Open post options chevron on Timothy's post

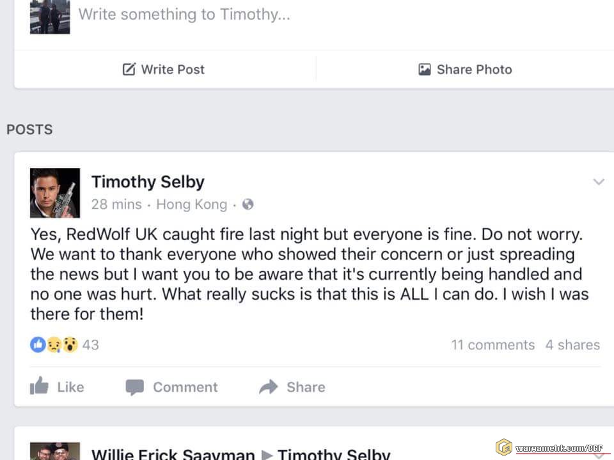coord(599,182)
